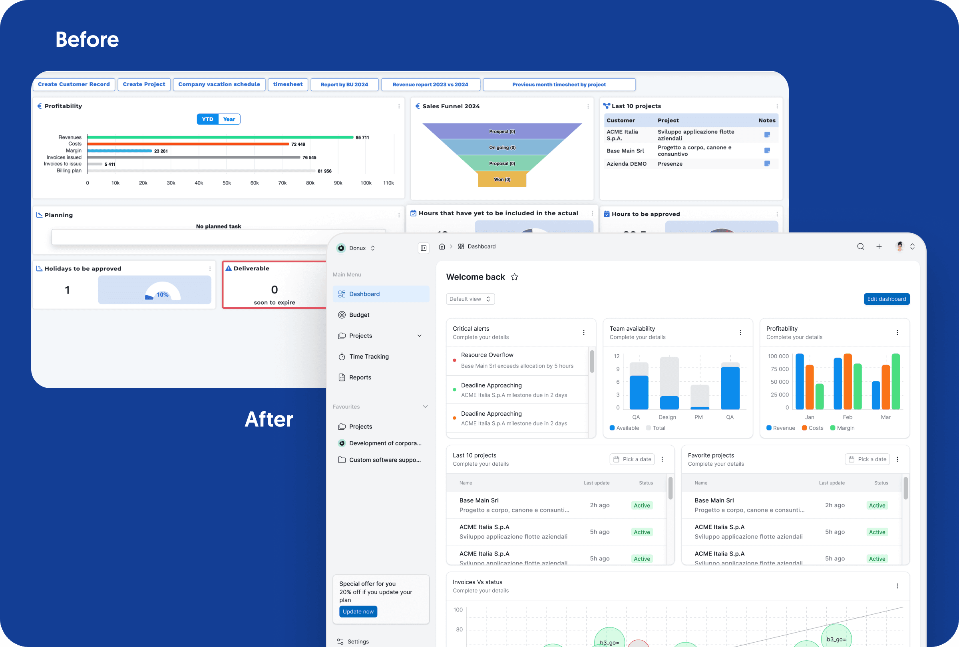Open the Default view dropdown
The width and height of the screenshot is (959, 647).
click(x=470, y=299)
